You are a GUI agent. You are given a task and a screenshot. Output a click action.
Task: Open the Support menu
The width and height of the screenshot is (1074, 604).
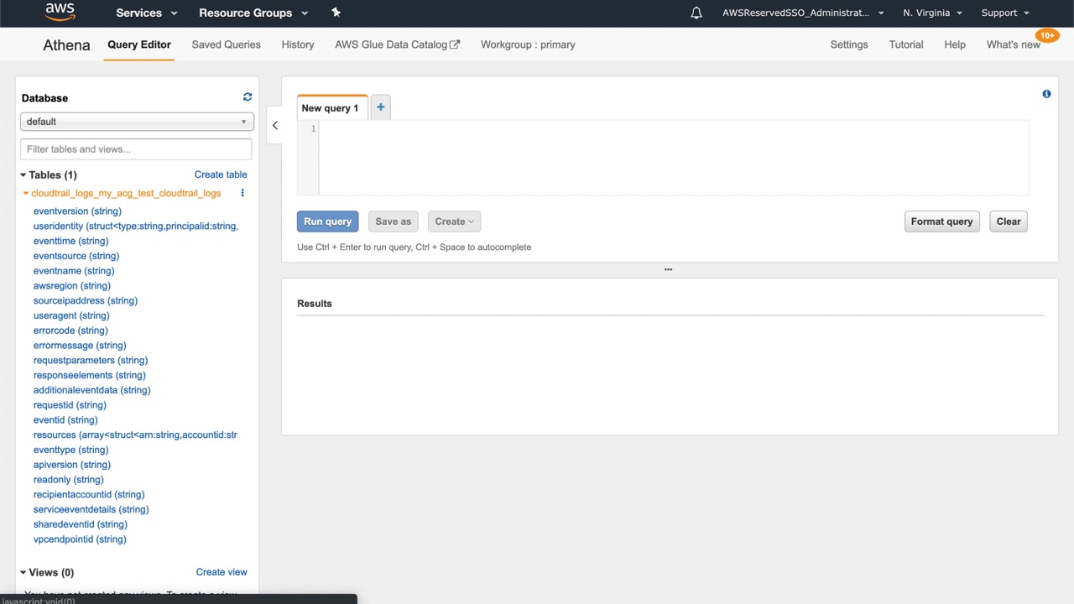tap(1005, 13)
